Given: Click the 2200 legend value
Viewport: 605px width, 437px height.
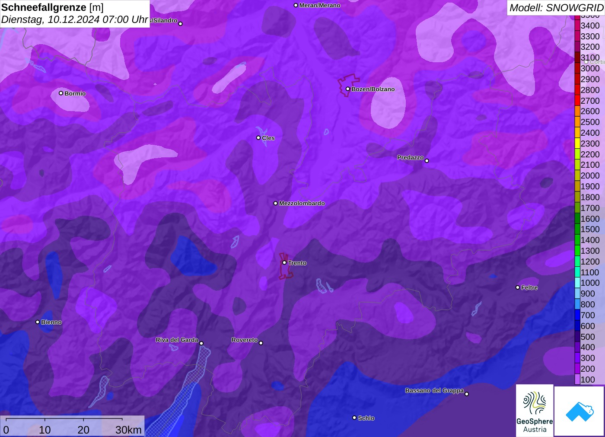Looking at the screenshot, I should click(590, 154).
